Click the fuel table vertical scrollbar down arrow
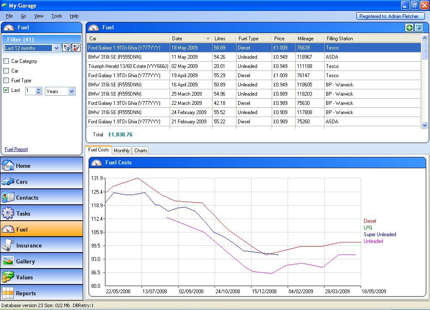The image size is (430, 310). click(x=425, y=125)
